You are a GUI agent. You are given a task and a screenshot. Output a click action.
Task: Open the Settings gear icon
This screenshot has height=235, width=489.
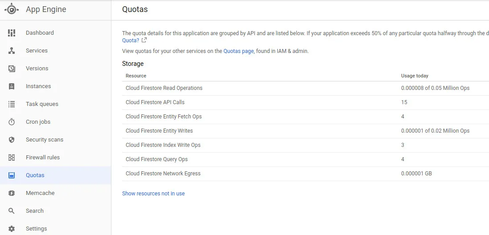[12, 229]
